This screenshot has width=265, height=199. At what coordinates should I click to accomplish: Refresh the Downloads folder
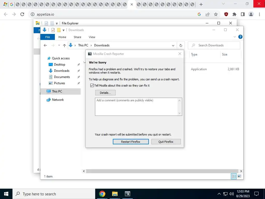[x=181, y=45]
